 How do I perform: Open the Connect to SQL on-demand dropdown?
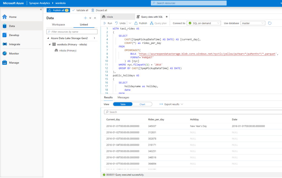(204, 23)
